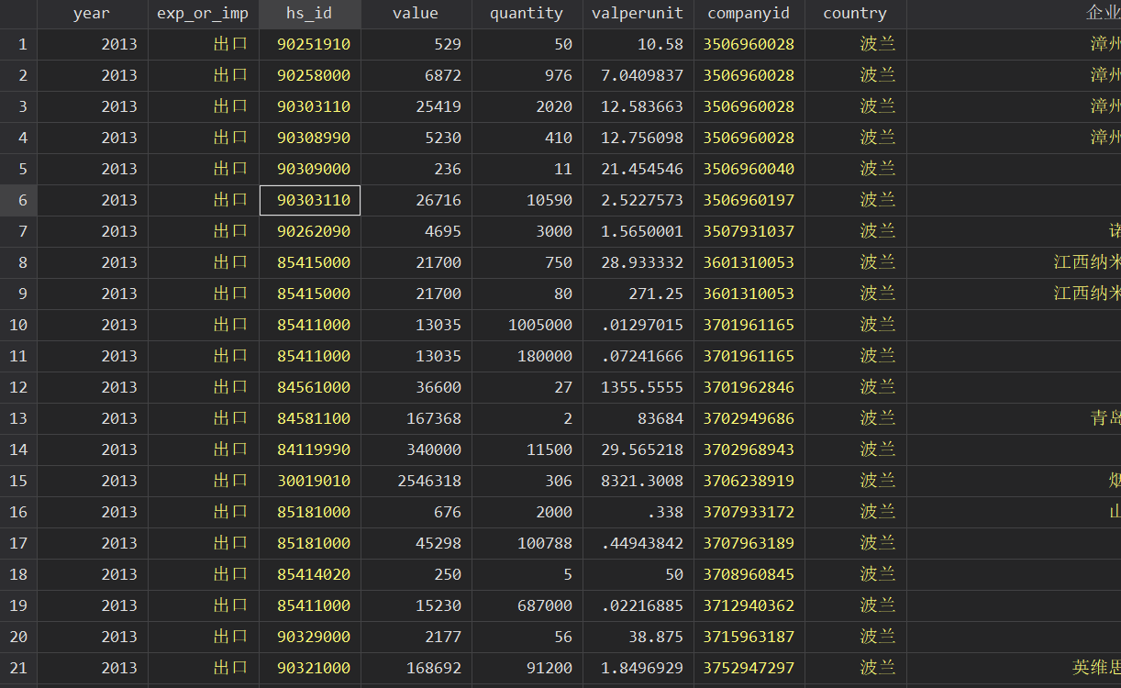Click the hs_id column header

309,14
